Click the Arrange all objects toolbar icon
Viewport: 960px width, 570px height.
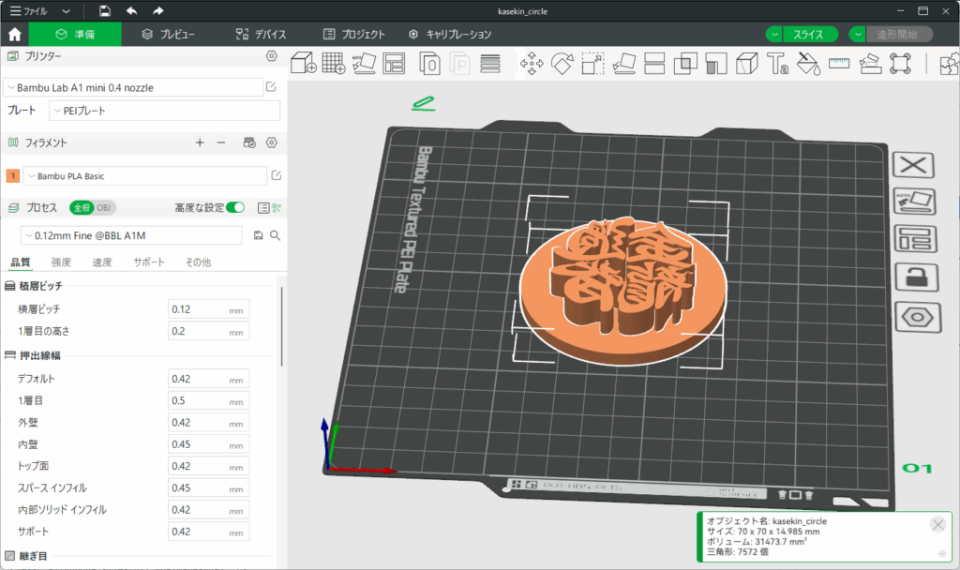click(394, 63)
